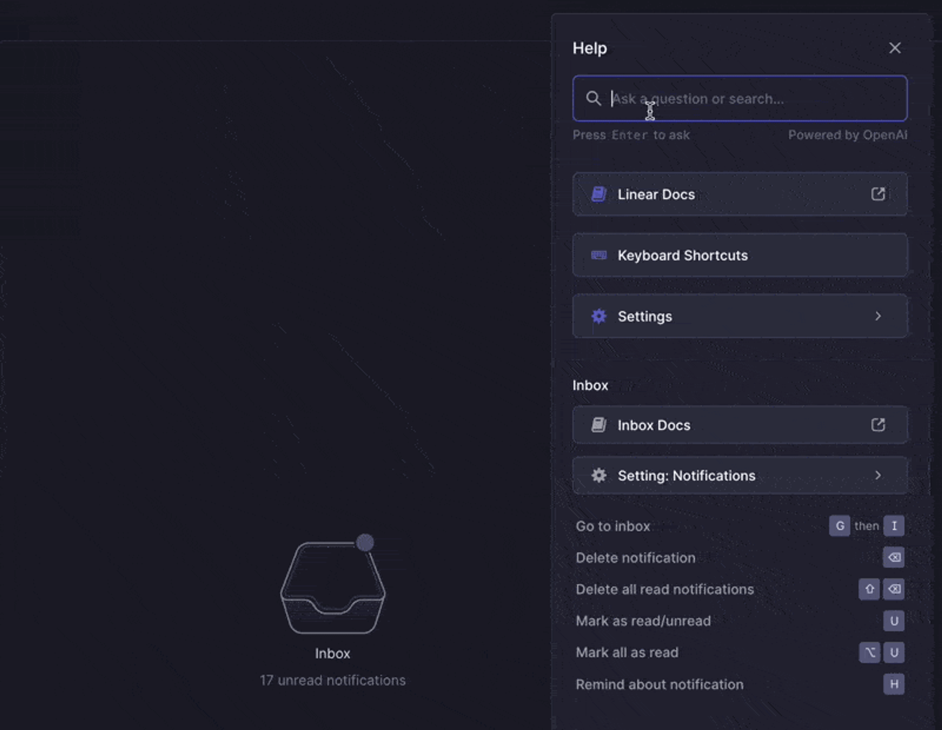Click the purple Settings gear icon
The width and height of the screenshot is (942, 730).
599,316
